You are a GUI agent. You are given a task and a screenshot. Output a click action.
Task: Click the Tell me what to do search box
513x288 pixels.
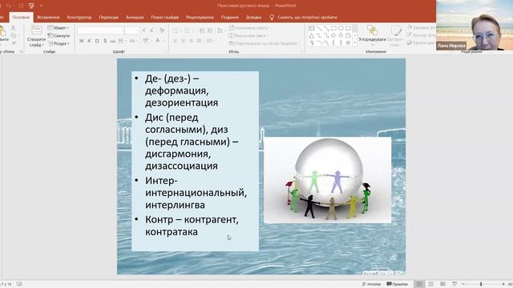tap(304, 18)
